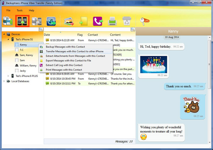
Task: Click the Happy Birthday cake image in chat
Action: 153,64
